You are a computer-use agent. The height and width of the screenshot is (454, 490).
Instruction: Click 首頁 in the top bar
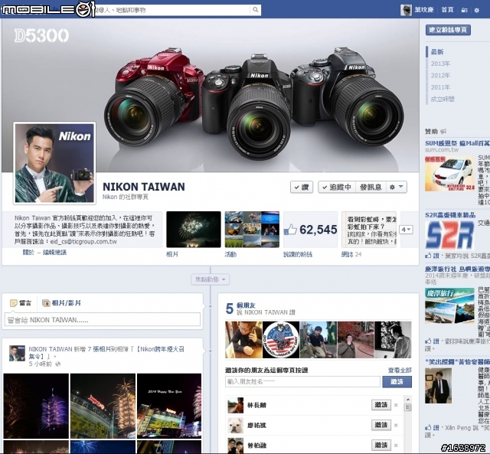(447, 10)
